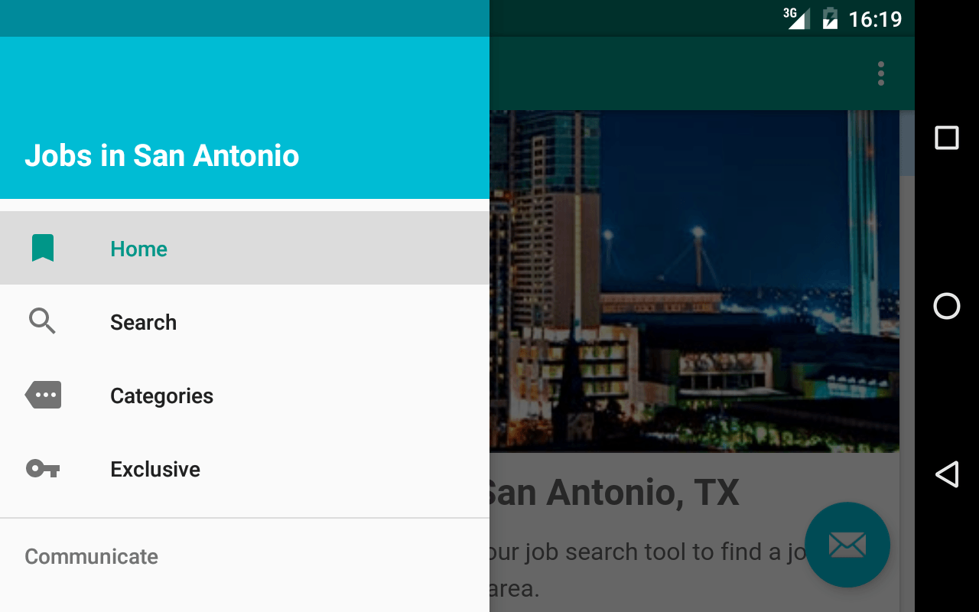Tap the Android home circle button
The image size is (979, 612).
coord(947,306)
